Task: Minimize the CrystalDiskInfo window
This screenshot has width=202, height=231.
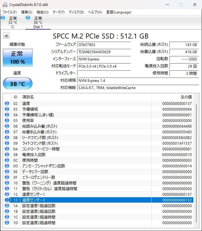Action: (x=168, y=4)
